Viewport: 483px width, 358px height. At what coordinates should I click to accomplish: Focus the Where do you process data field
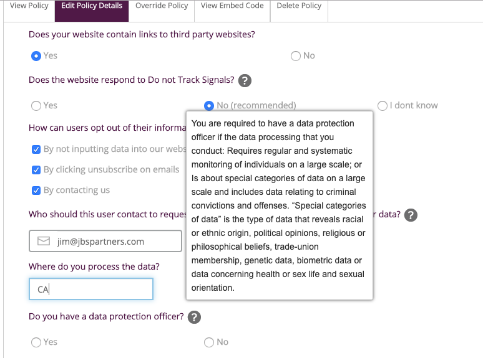coord(91,289)
